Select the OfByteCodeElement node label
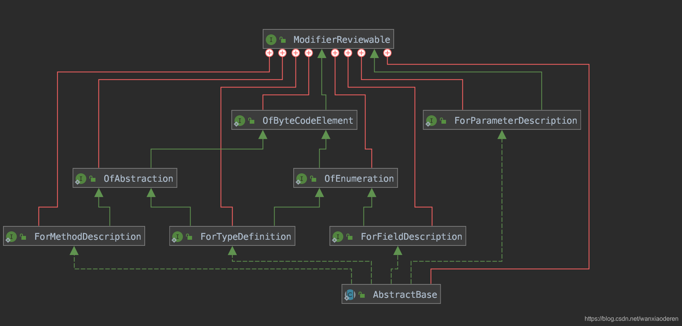Viewport: 682px width, 326px height. [x=308, y=121]
